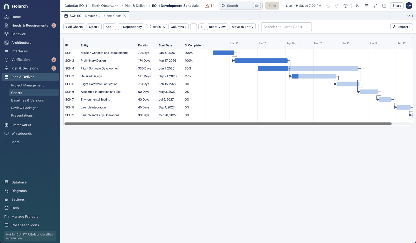Open the AI assistant button

coord(272,6)
